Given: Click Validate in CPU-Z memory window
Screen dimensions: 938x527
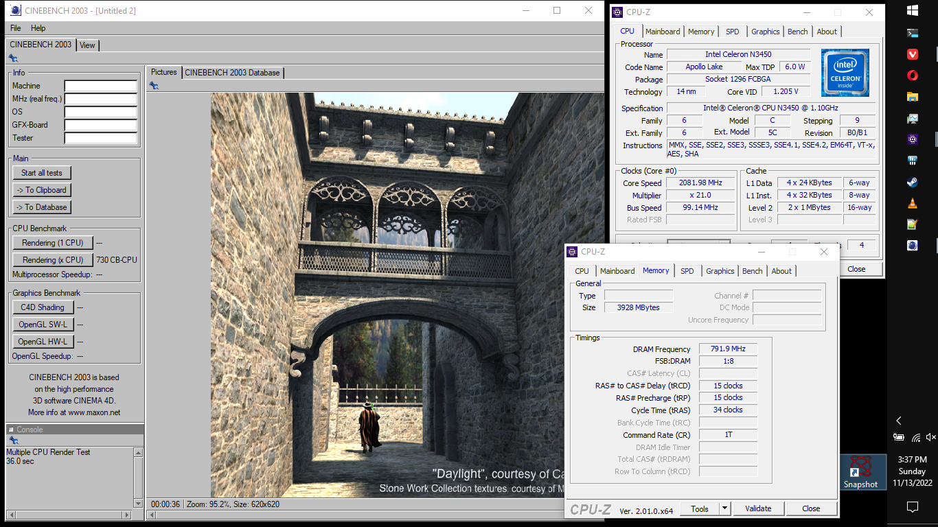Looking at the screenshot, I should 758,508.
